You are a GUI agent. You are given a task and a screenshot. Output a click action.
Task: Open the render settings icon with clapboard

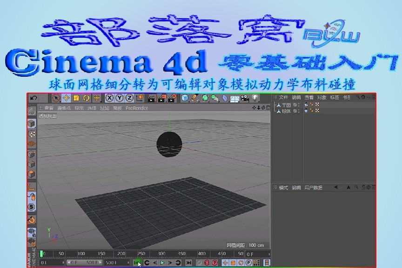click(x=172, y=99)
